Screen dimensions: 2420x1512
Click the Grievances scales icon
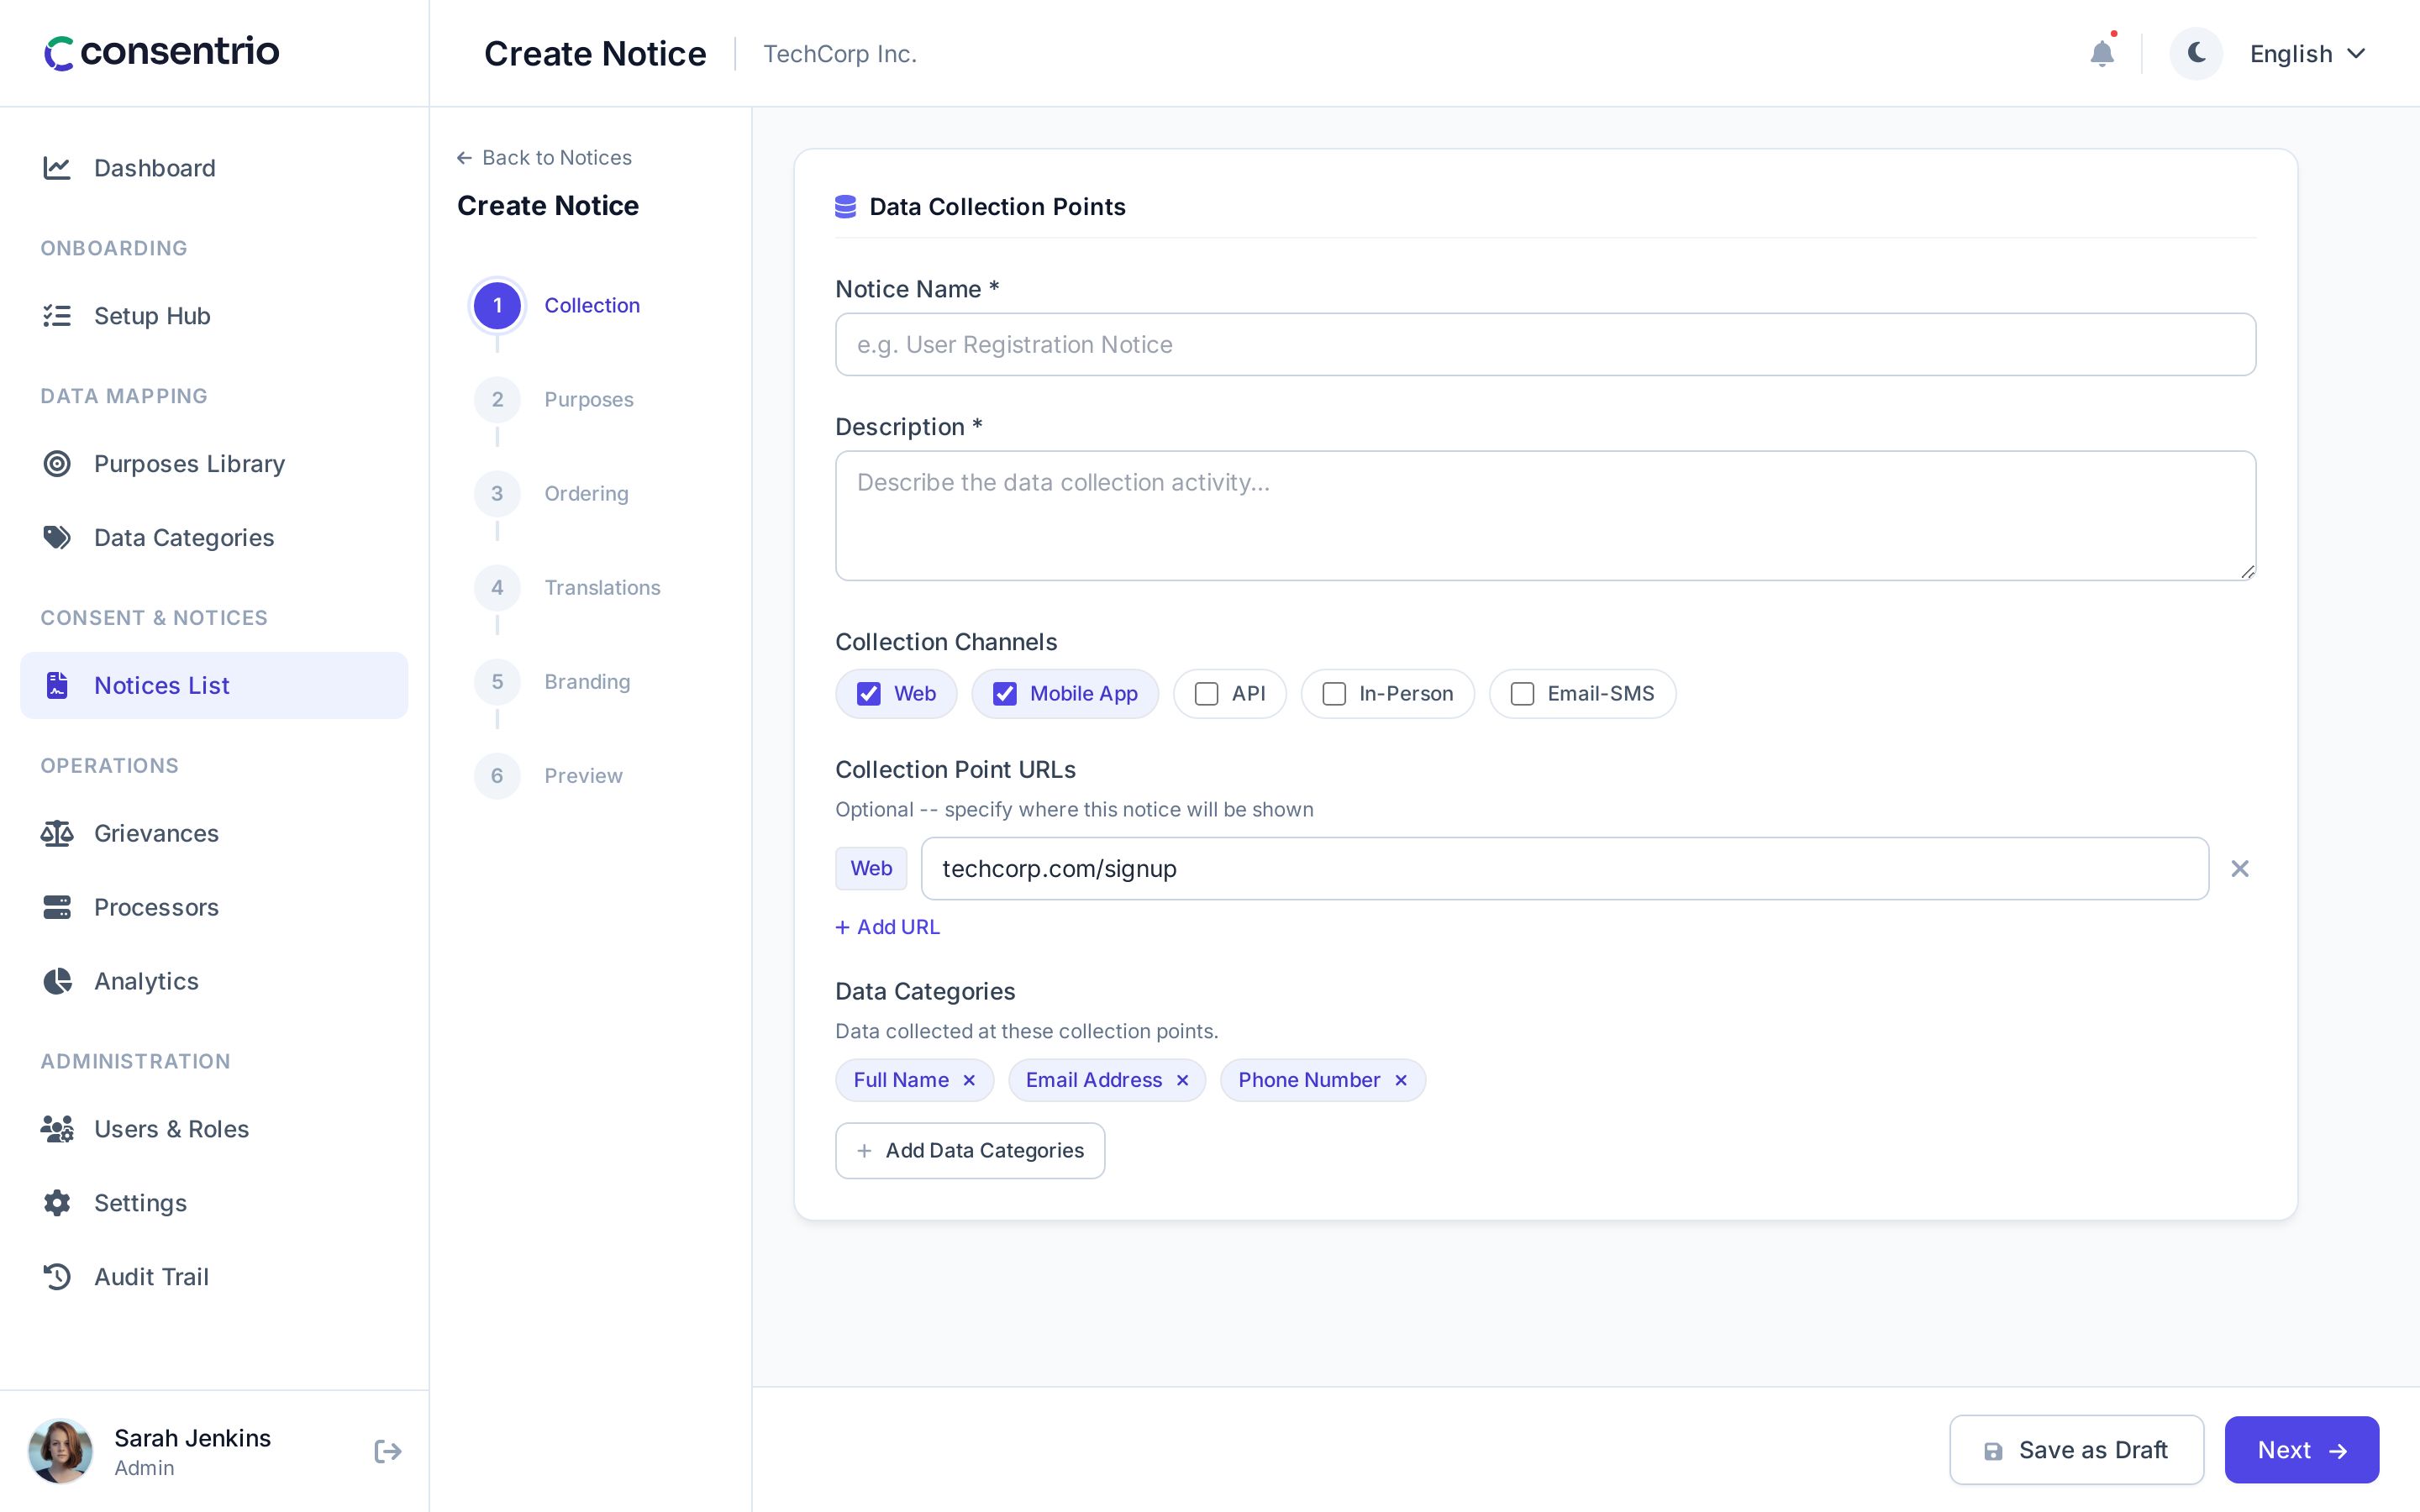(57, 833)
